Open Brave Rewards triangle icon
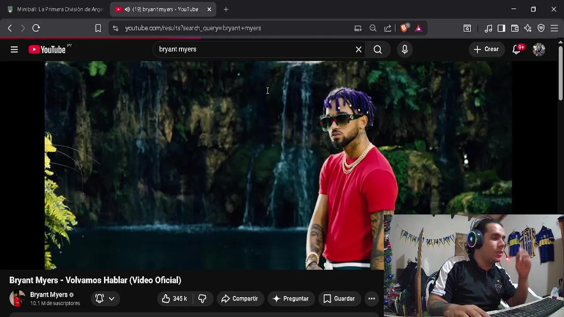The height and width of the screenshot is (317, 564). click(x=419, y=28)
